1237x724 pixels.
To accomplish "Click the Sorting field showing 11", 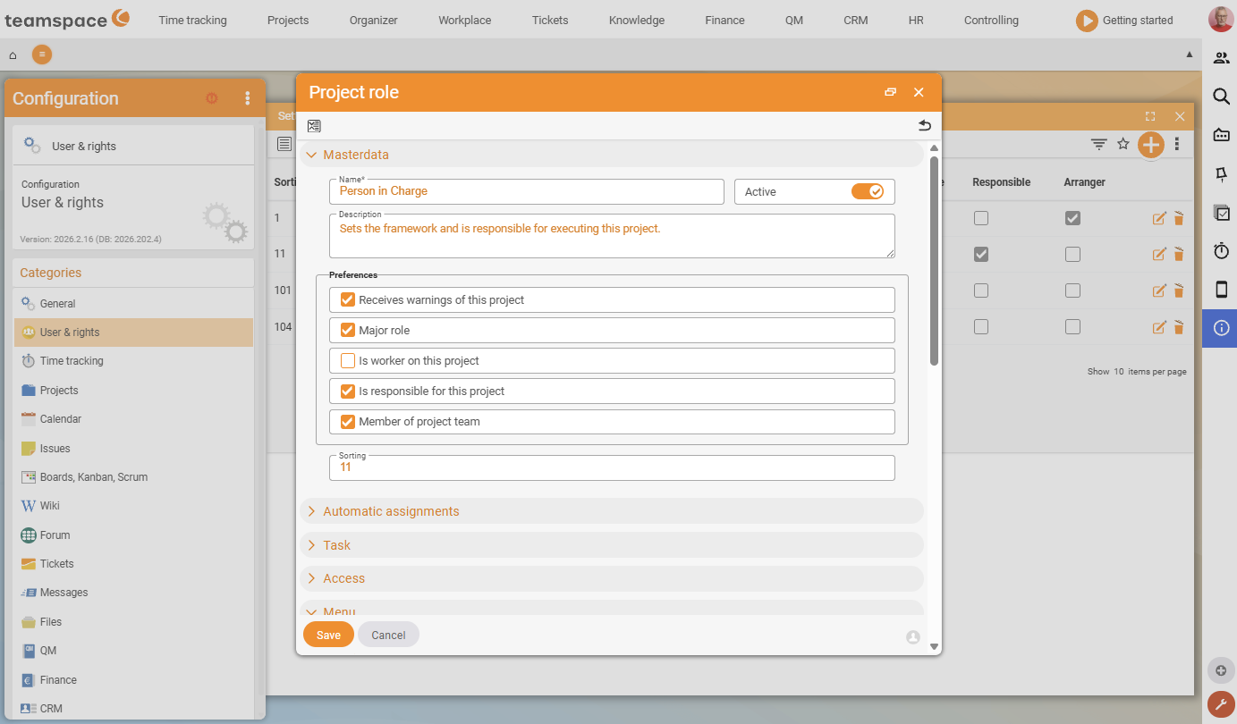I will [613, 467].
